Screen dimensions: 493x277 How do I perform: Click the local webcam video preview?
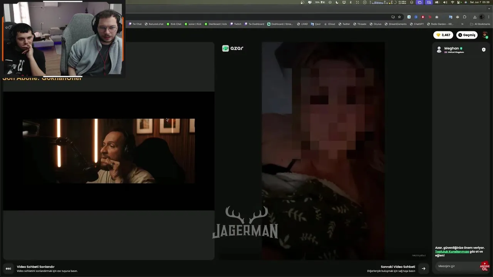[x=109, y=151]
